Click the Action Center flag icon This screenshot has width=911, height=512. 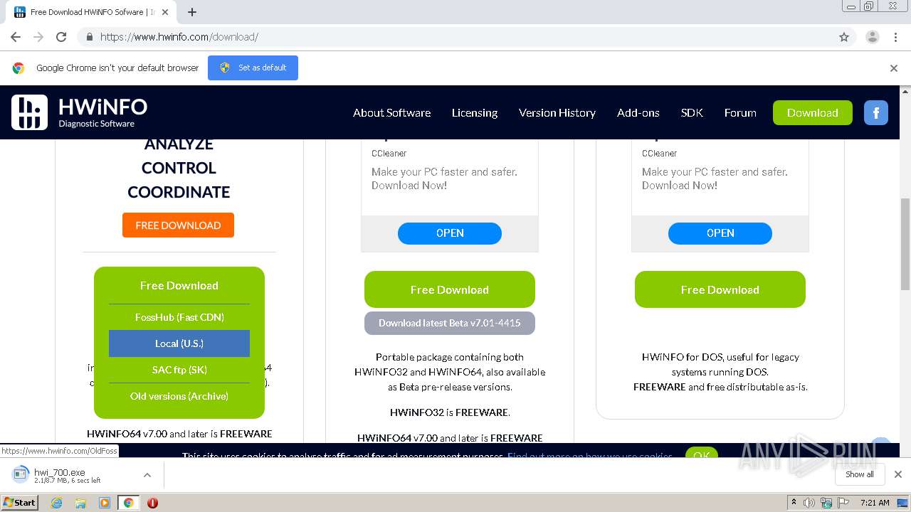point(843,503)
